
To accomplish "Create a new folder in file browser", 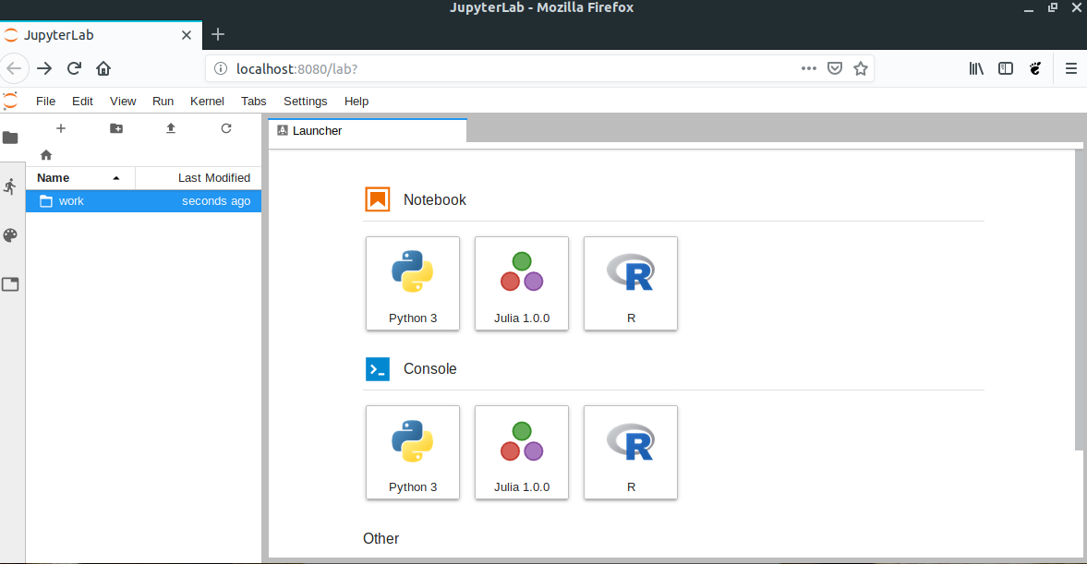I will pos(116,128).
